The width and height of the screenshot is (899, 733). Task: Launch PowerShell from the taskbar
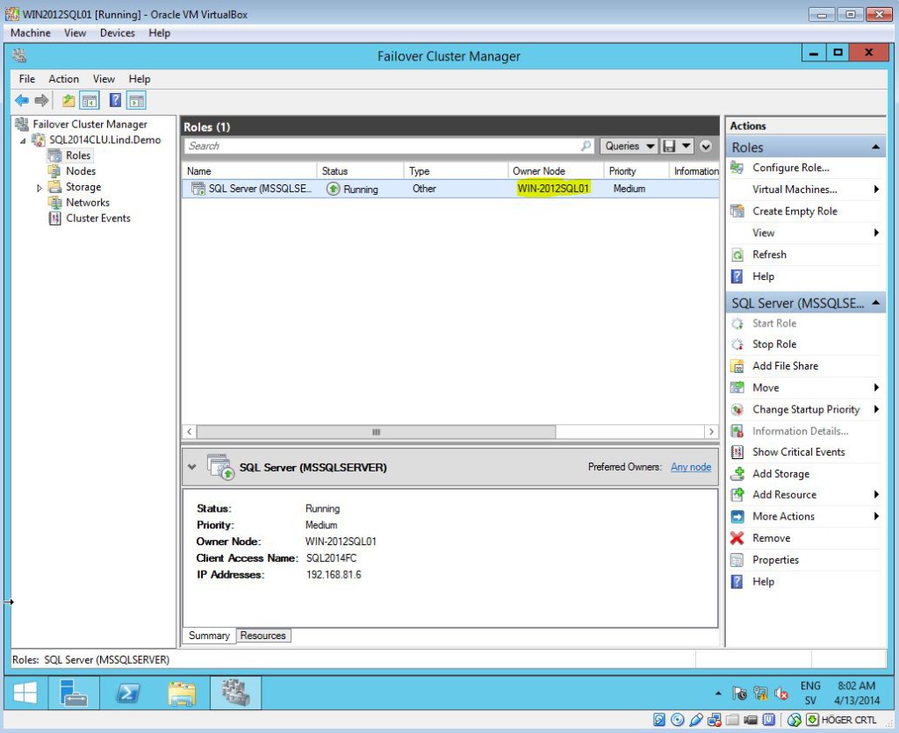click(x=127, y=693)
